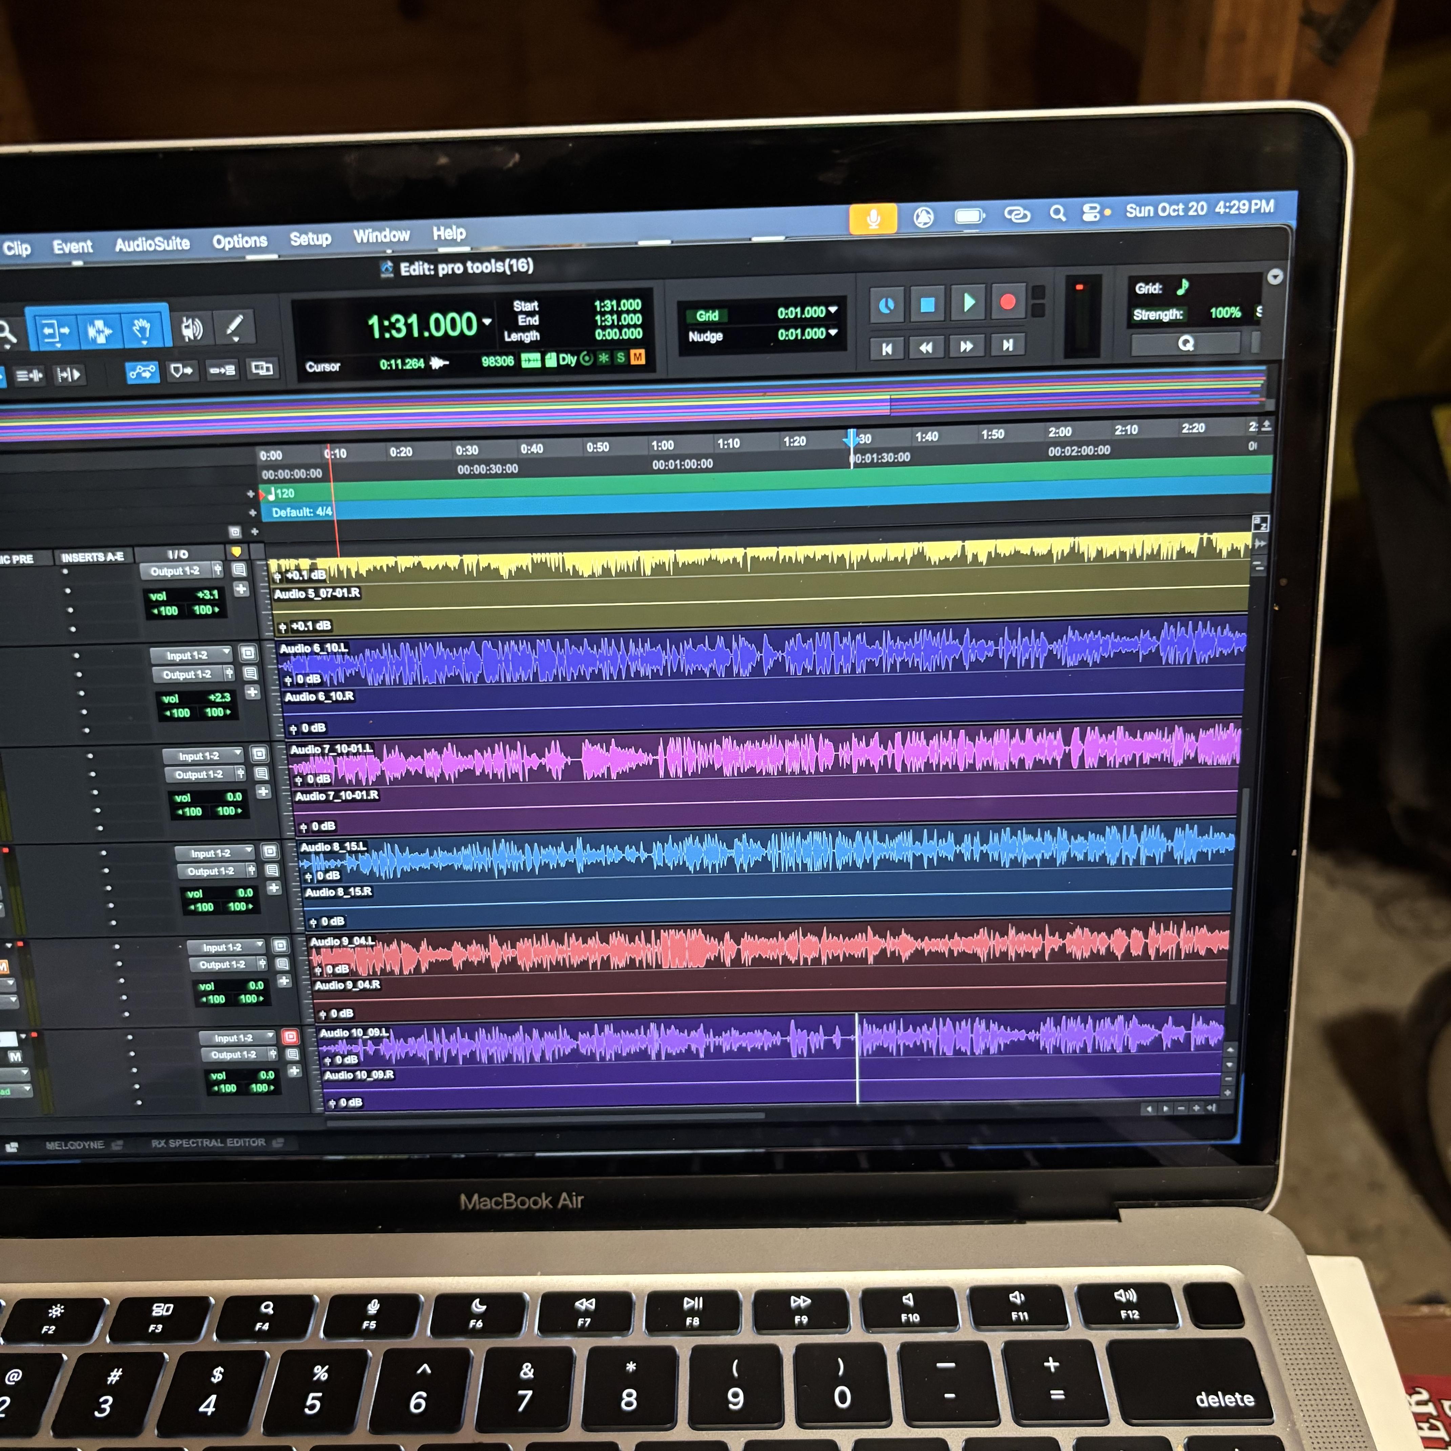This screenshot has height=1451, width=1451.
Task: Select the Grabber hand tool
Action: coord(143,328)
